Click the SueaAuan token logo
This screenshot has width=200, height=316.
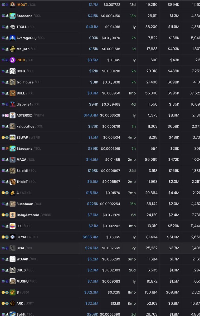tap(12, 204)
